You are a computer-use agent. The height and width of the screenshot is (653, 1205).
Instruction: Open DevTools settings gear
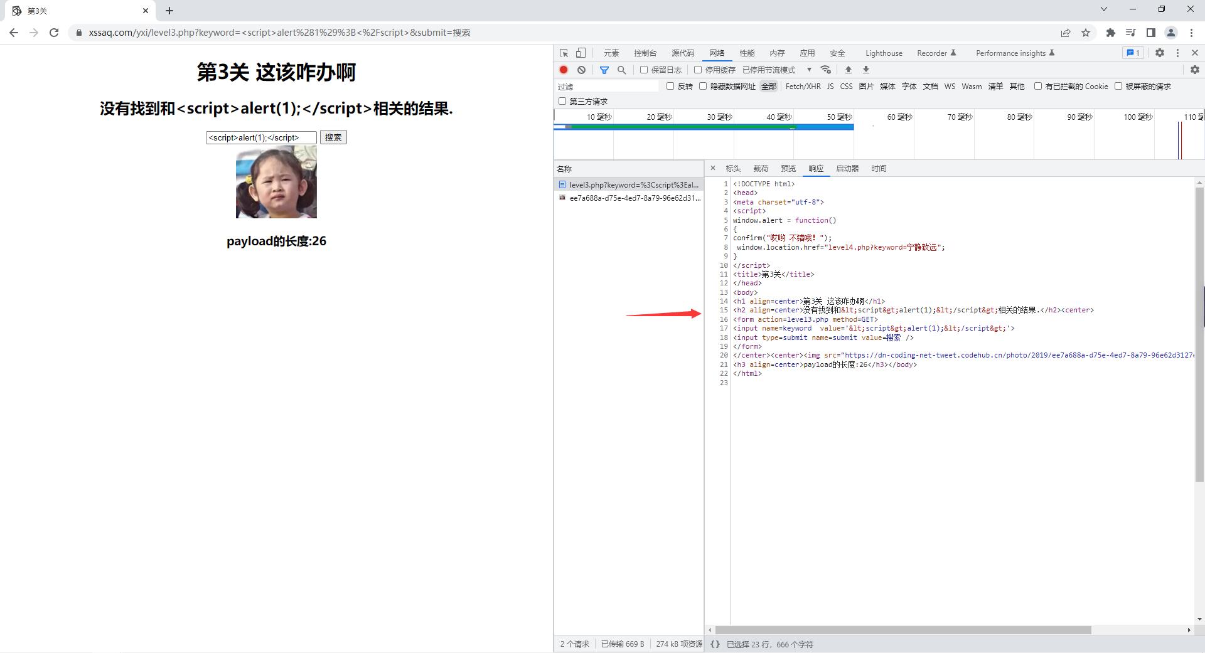coord(1160,53)
